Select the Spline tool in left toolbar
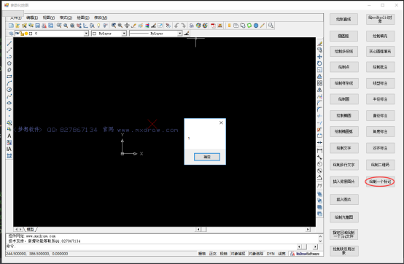Image resolution: width=404 pixels, height=264 pixels. [9, 96]
